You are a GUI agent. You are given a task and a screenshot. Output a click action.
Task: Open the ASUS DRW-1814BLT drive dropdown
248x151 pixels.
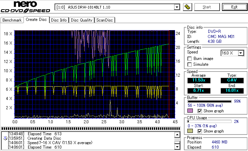pos(177,7)
